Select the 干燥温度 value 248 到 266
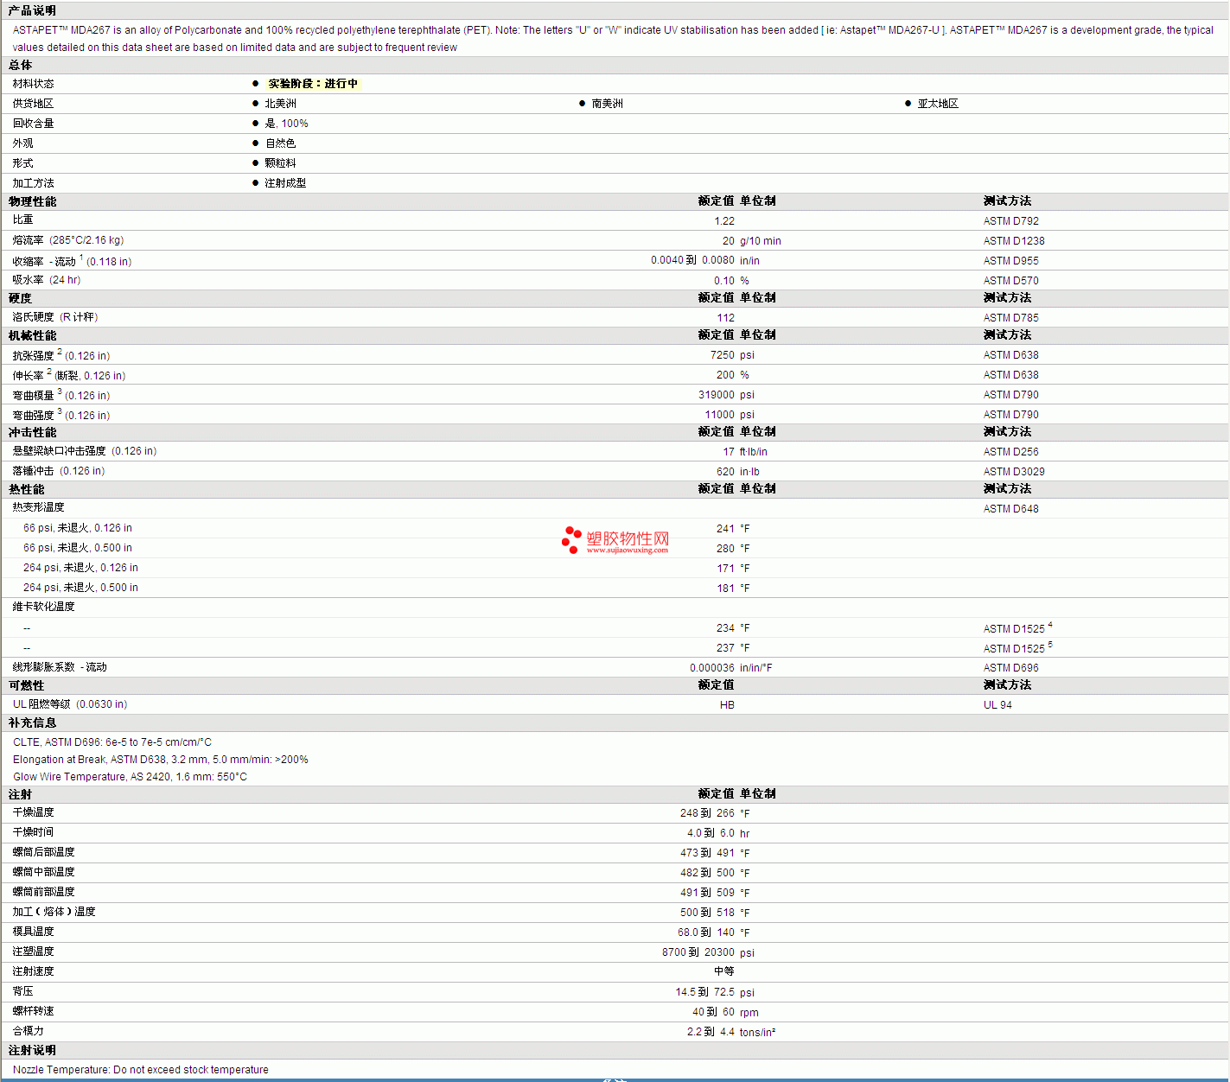 707,813
